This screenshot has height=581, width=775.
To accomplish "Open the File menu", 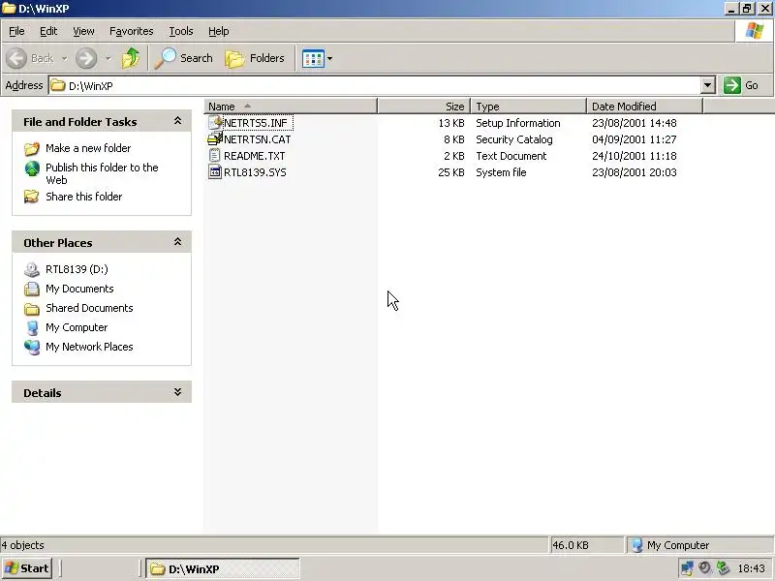I will pyautogui.click(x=16, y=31).
